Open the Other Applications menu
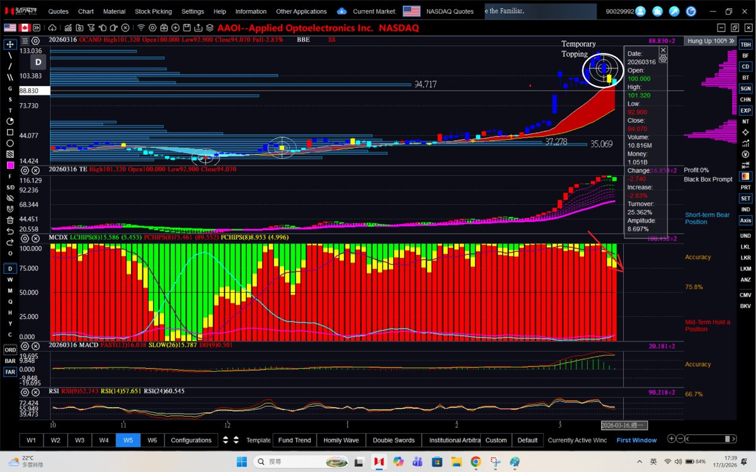 [x=301, y=11]
